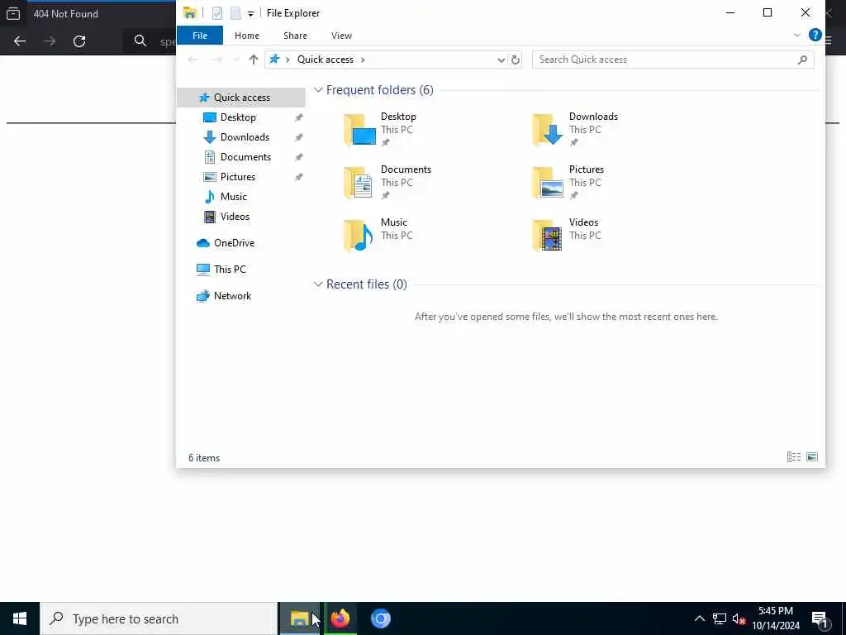Screen dimensions: 846x635
Task: Select Documents in the navigation pane
Action: coord(245,157)
